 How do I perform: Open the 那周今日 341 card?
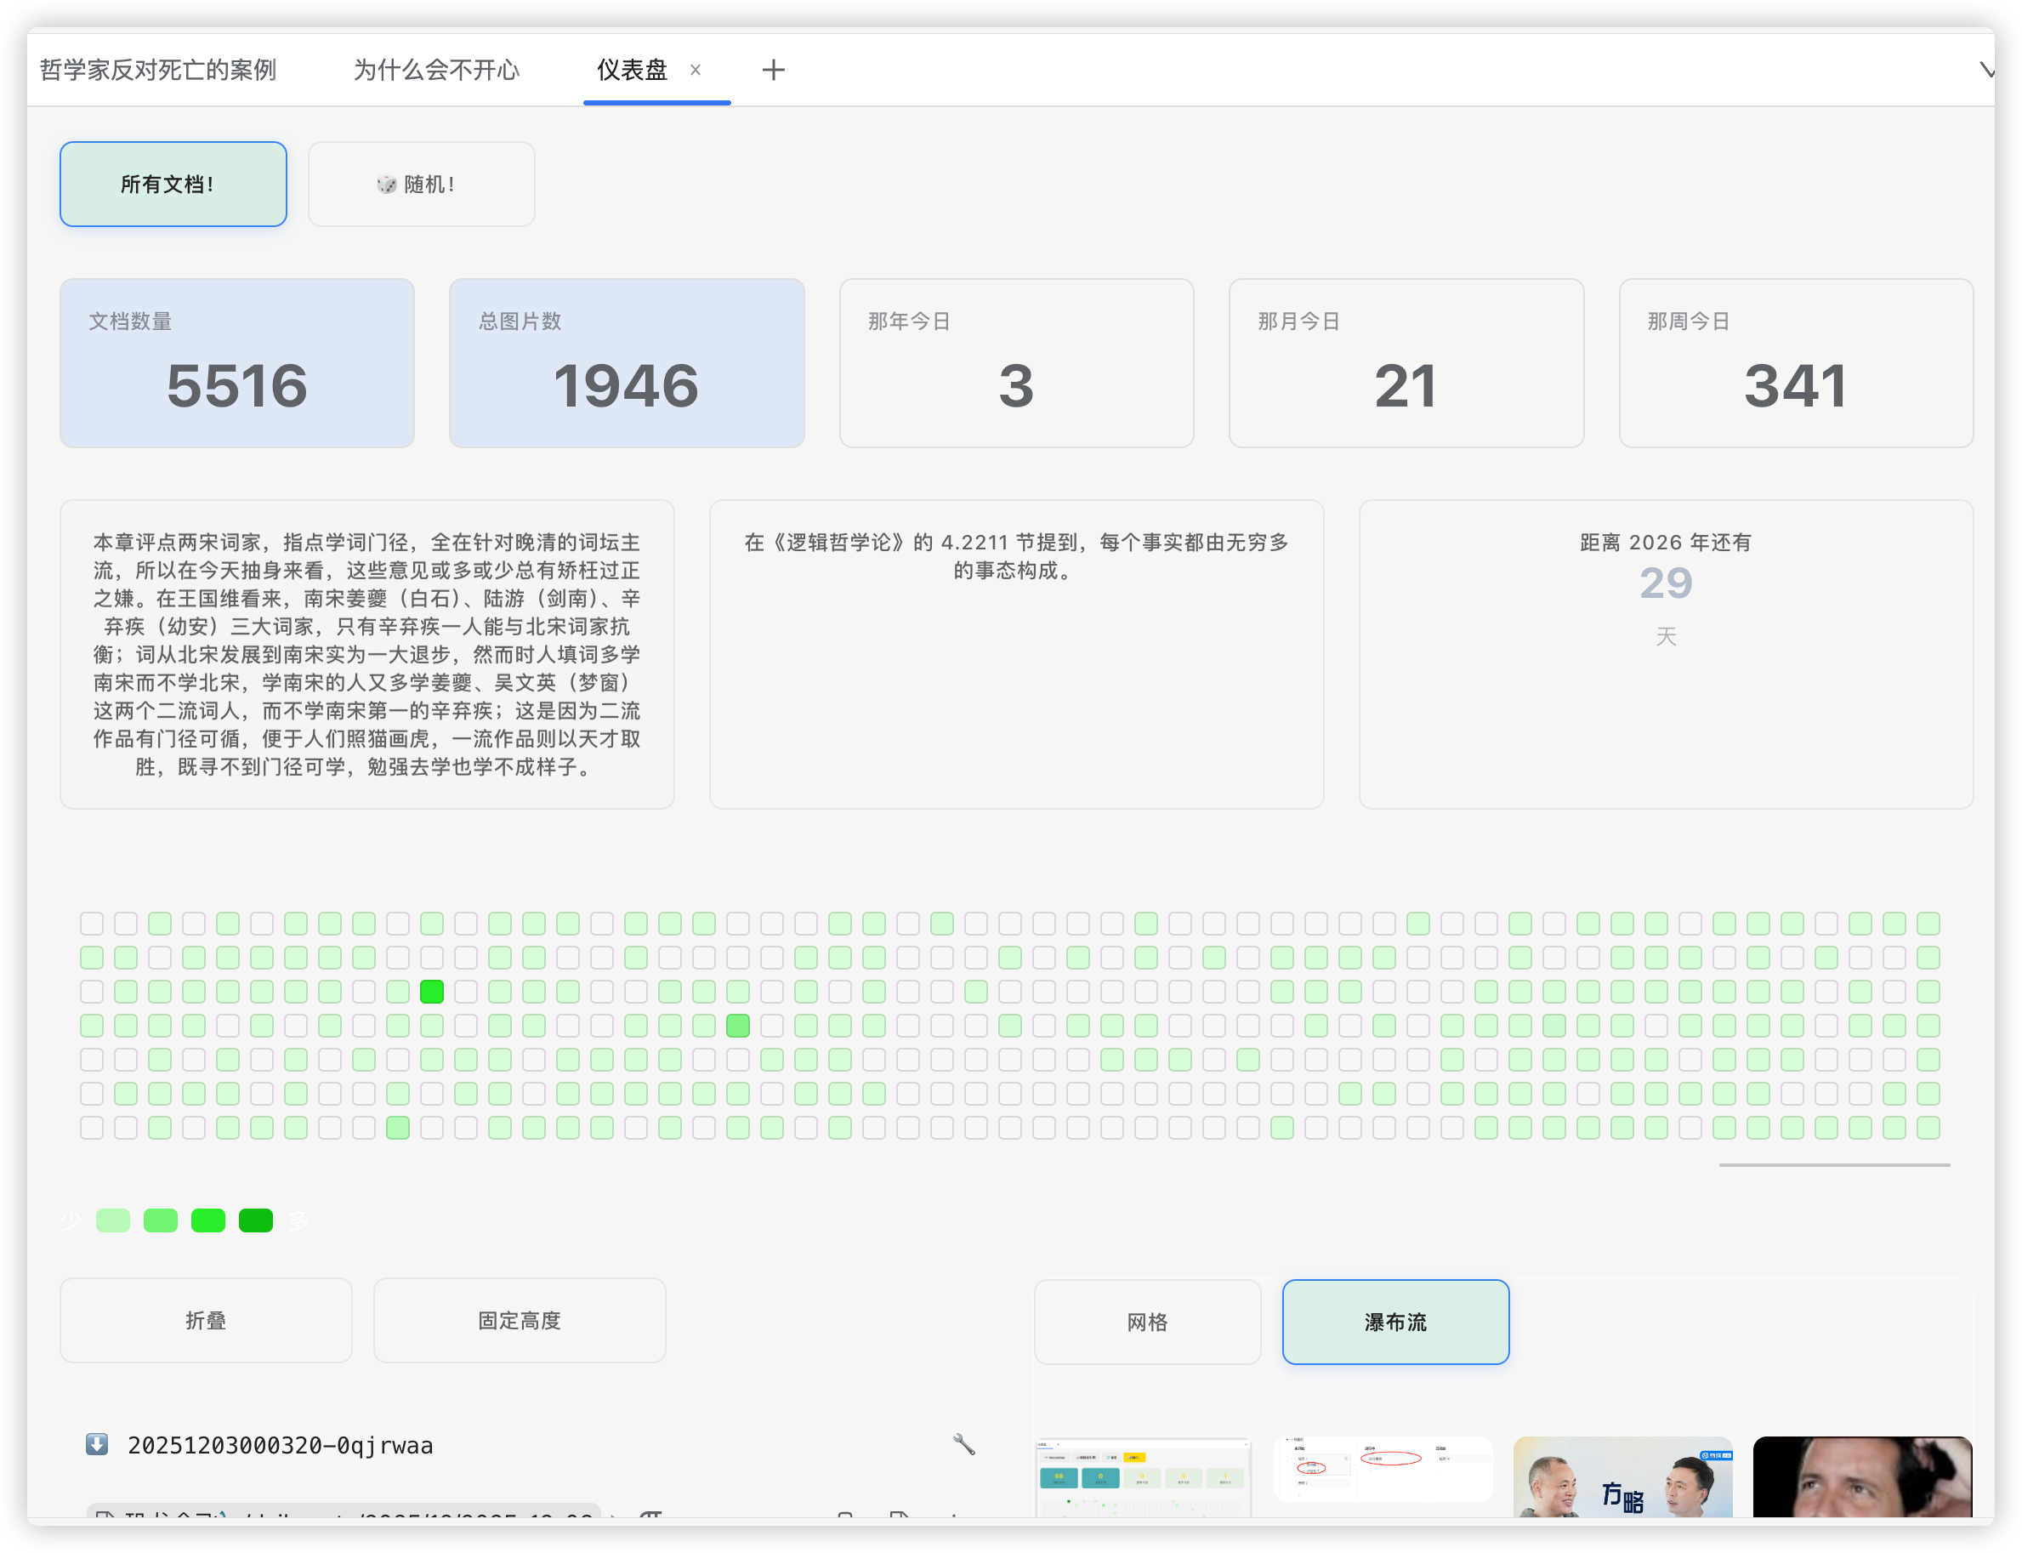(1795, 363)
